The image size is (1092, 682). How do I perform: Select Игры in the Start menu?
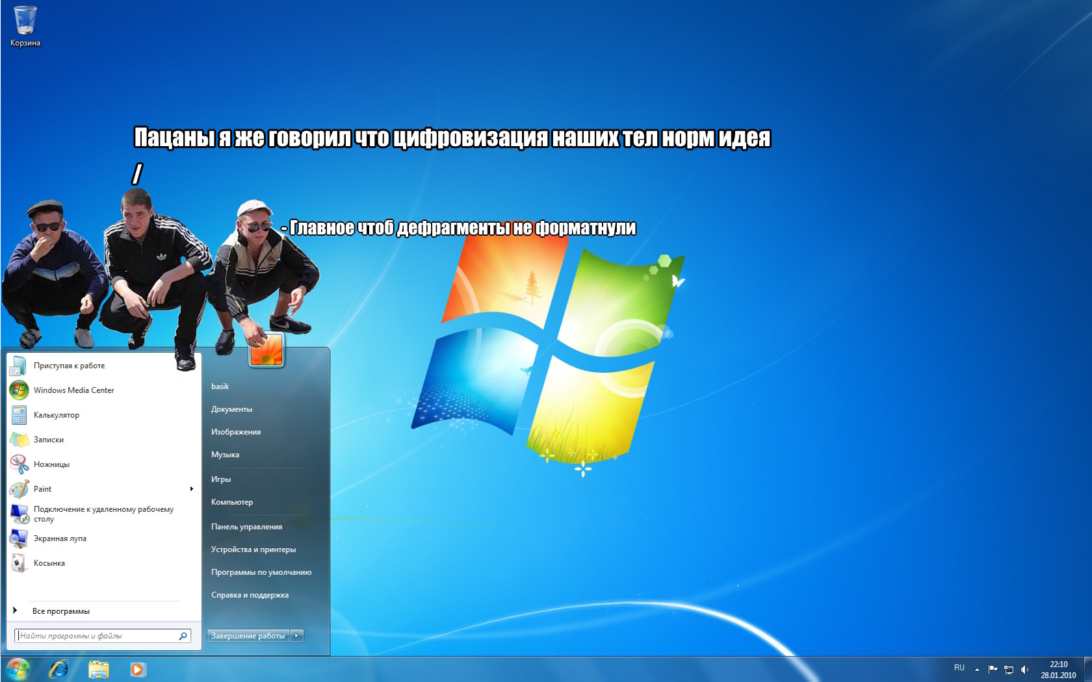pos(221,479)
